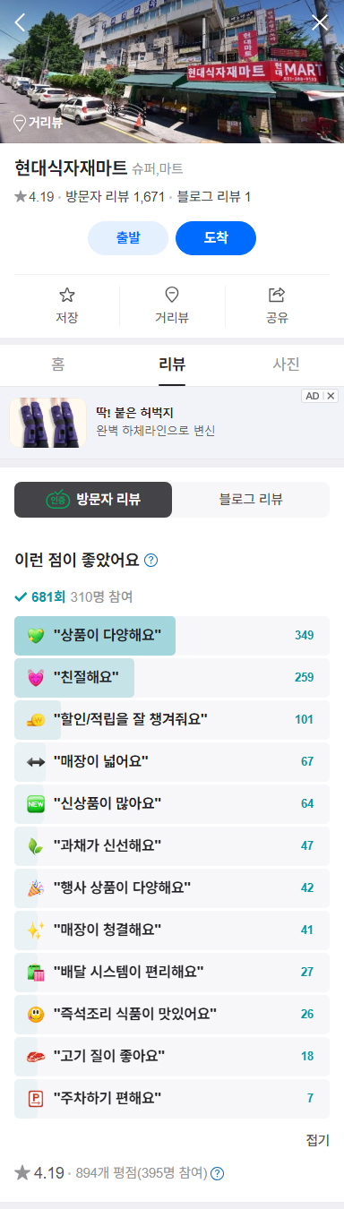Screen dimensions: 344x1209
Task: Share the place with the 공유 icon
Action: [x=277, y=306]
